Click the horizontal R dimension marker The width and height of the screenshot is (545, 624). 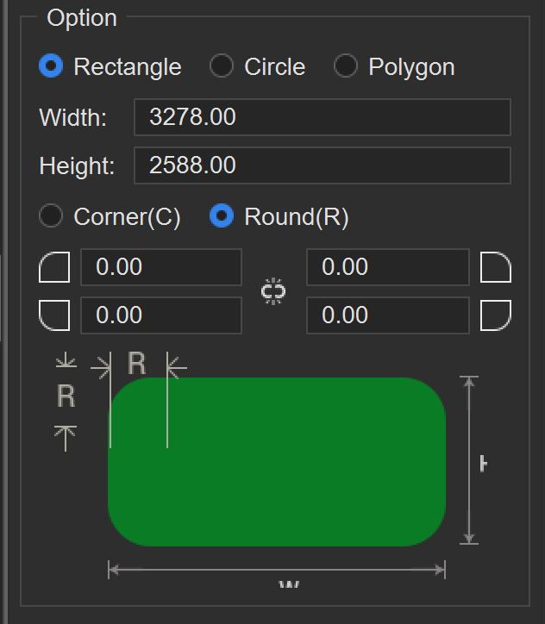click(x=138, y=365)
